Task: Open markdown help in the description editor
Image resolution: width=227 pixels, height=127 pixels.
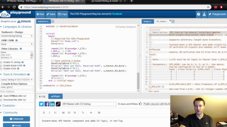Action: (99, 113)
